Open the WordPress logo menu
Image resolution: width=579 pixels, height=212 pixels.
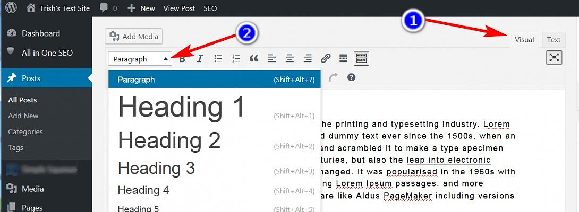pos(12,8)
